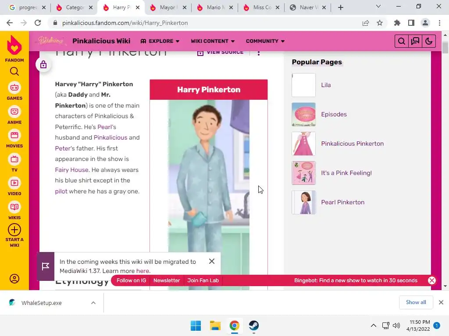Click Show all downloads button
Image resolution: width=449 pixels, height=336 pixels.
coord(416,302)
